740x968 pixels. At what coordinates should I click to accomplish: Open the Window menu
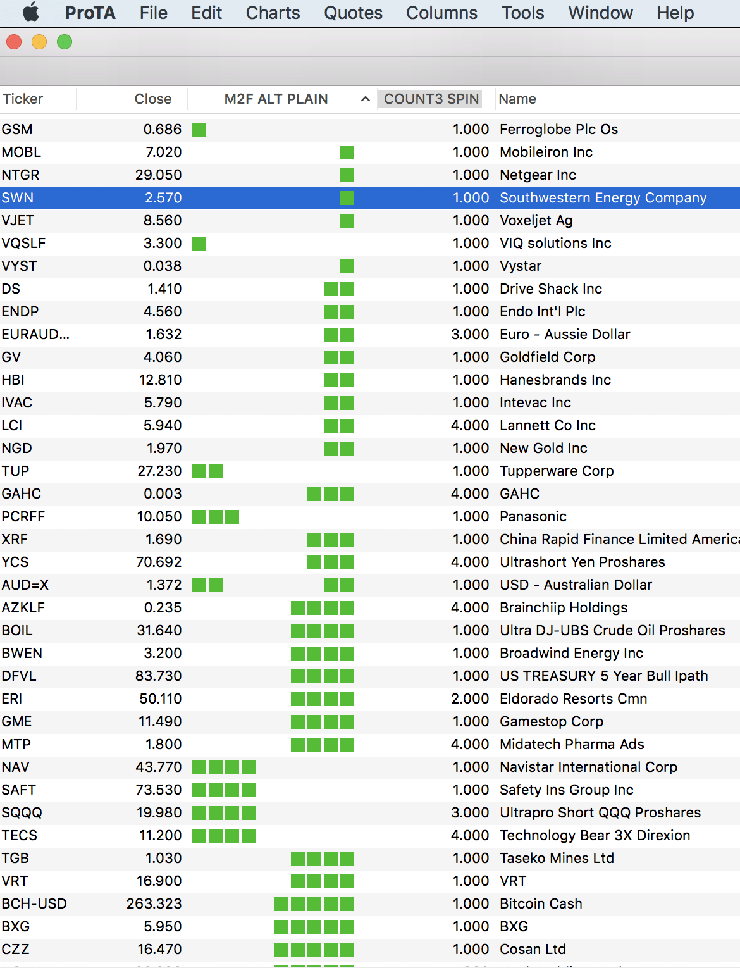click(601, 13)
